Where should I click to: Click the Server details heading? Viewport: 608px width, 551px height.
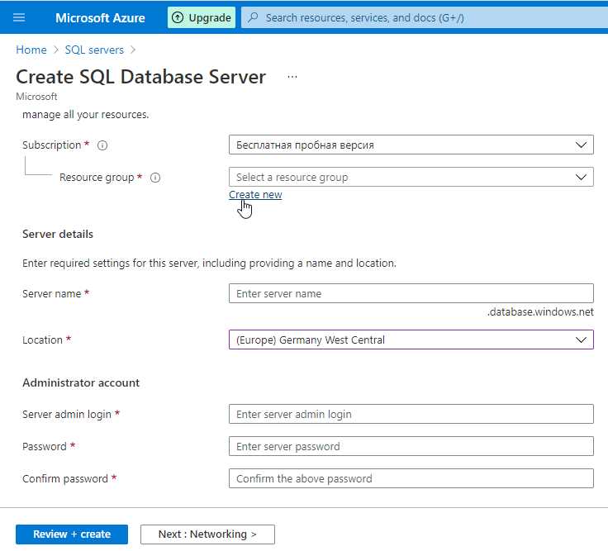pyautogui.click(x=58, y=235)
